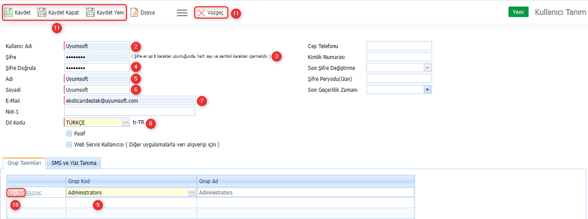Click the green Yeni status badge
Image resolution: width=588 pixels, height=219 pixels.
point(519,12)
